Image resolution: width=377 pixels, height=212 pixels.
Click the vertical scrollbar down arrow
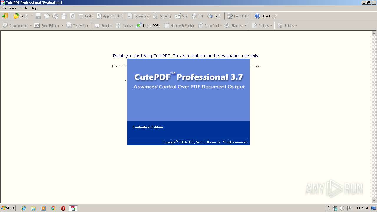(374, 201)
